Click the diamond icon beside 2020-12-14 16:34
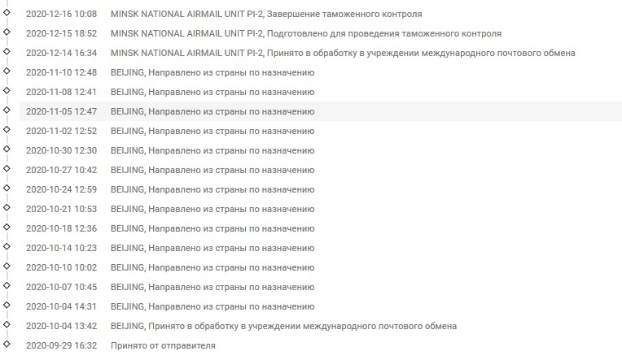The image size is (622, 360). 7,51
